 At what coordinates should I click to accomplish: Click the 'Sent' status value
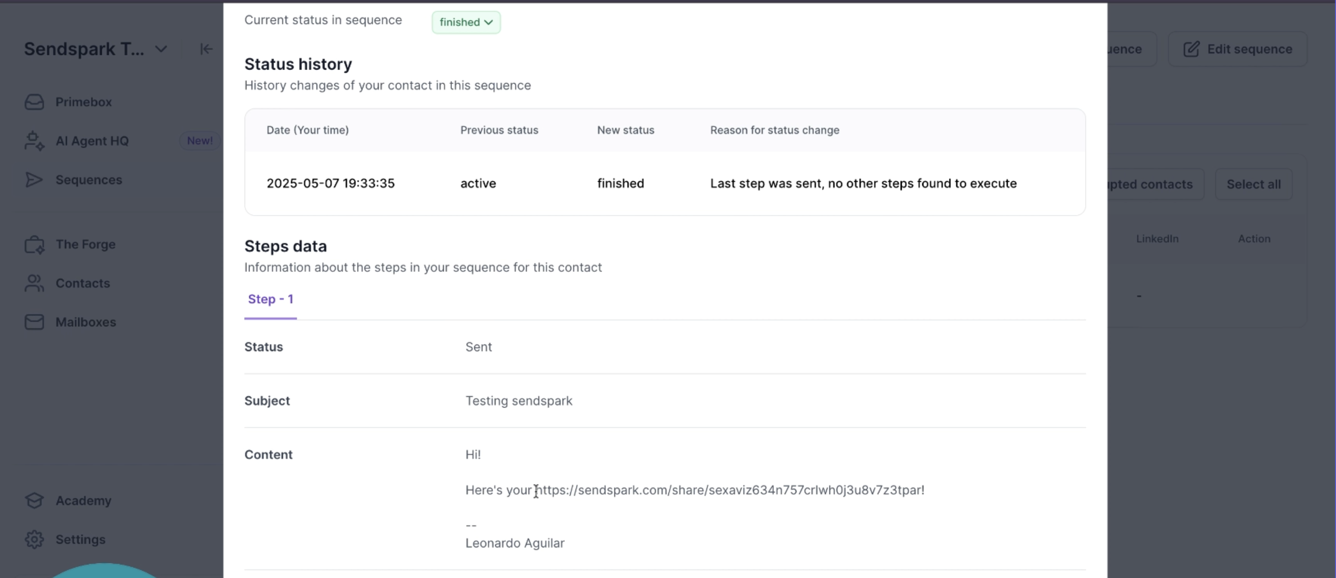coord(478,347)
